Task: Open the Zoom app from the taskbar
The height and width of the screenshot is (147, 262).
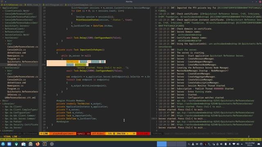Action: 9,144
